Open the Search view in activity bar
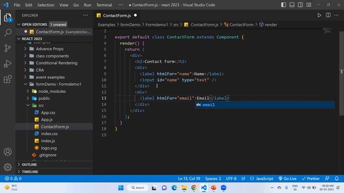This screenshot has height=193, width=344. 8,33
